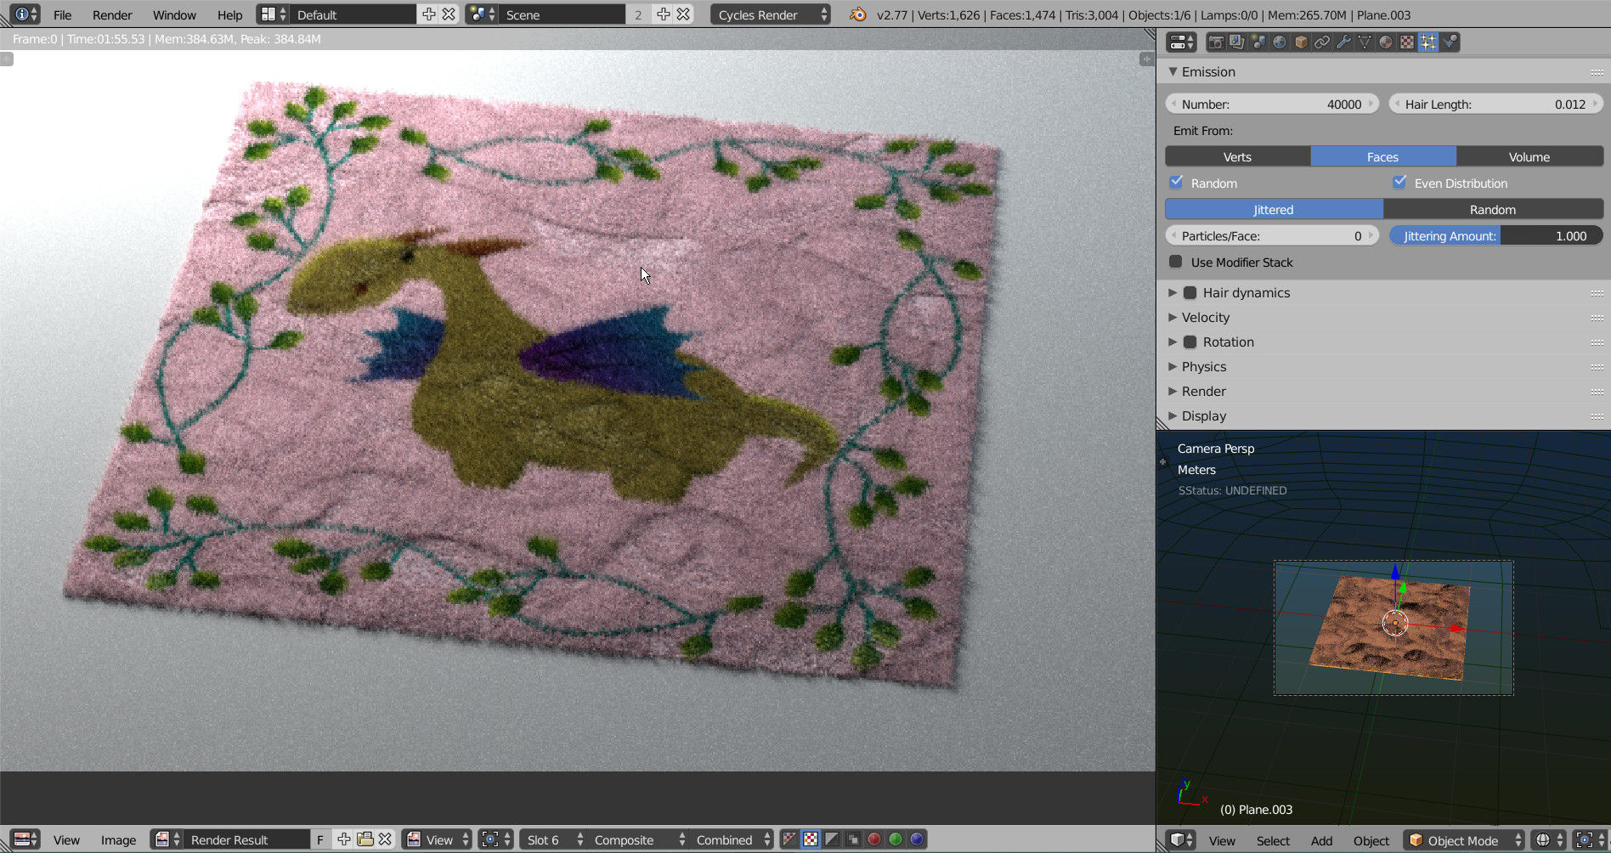This screenshot has height=853, width=1611.
Task: Select Volume as the emit source
Action: pos(1529,156)
